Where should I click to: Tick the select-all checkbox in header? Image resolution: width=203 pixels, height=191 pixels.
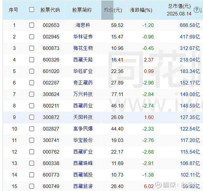click(x=31, y=10)
